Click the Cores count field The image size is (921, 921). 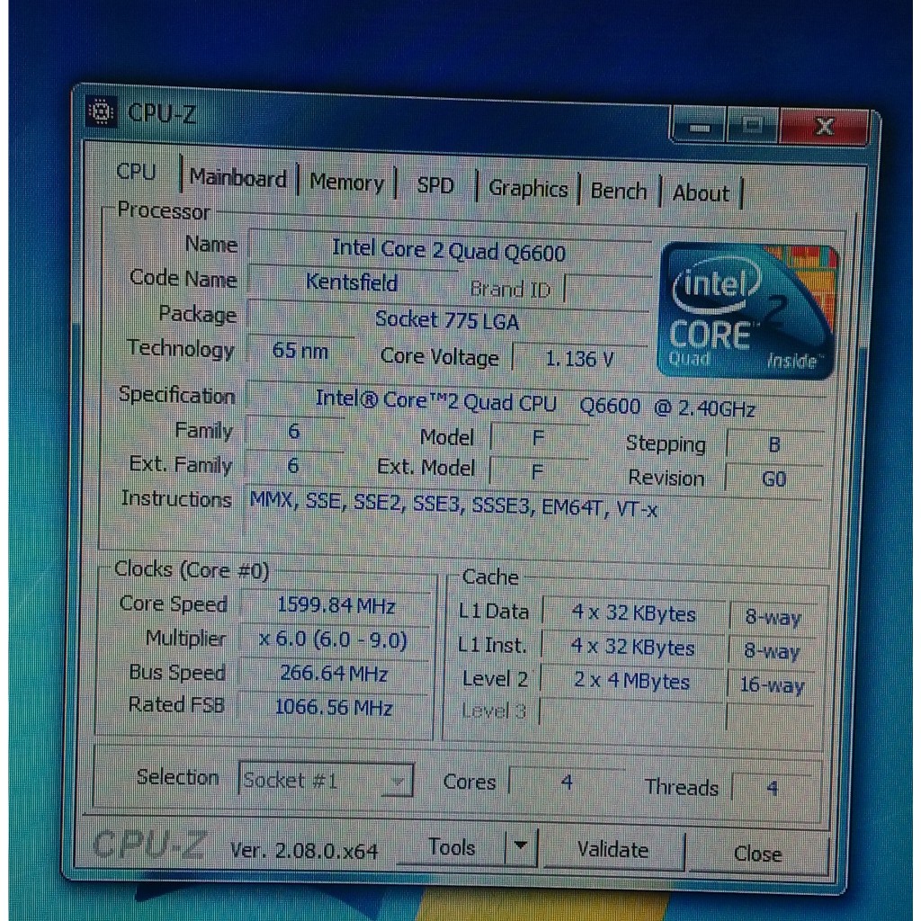click(x=567, y=782)
